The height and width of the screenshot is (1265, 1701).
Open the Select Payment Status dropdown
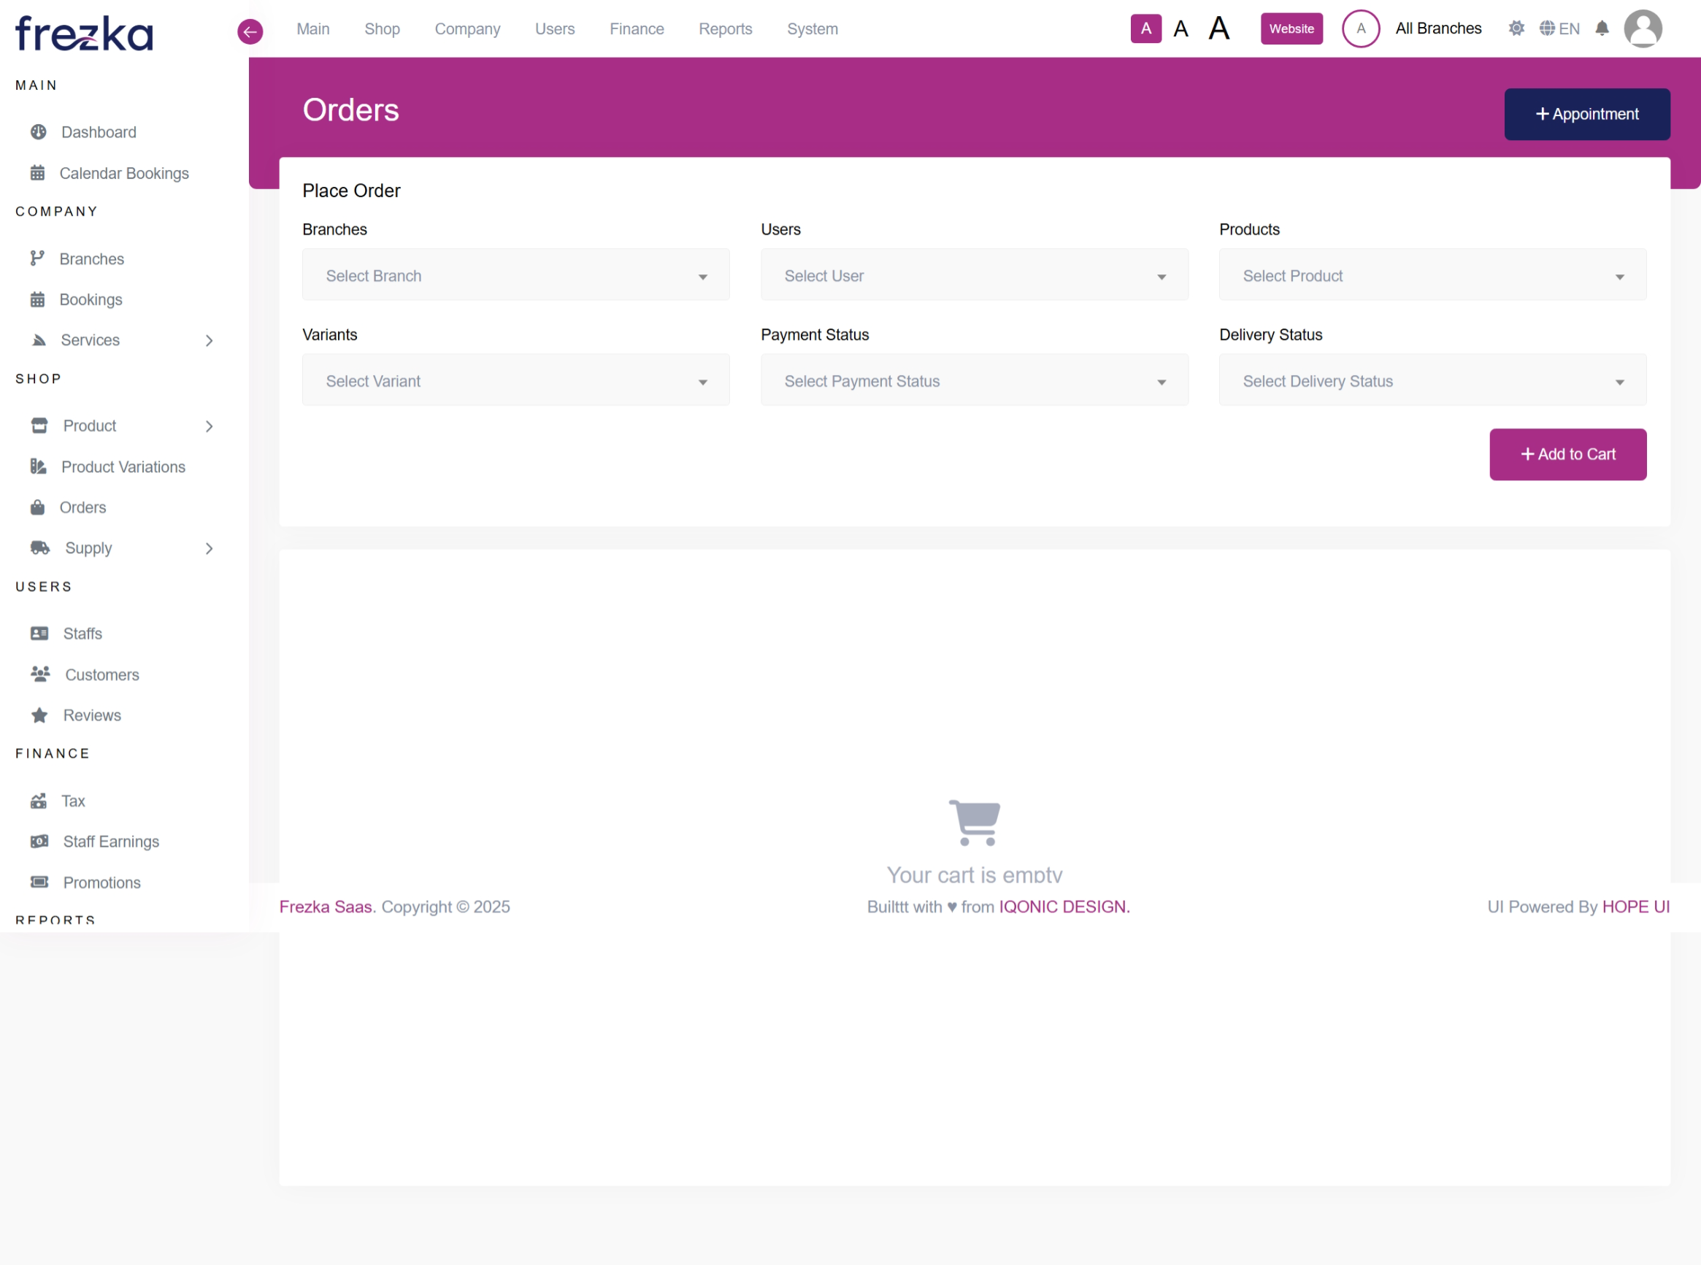tap(973, 380)
